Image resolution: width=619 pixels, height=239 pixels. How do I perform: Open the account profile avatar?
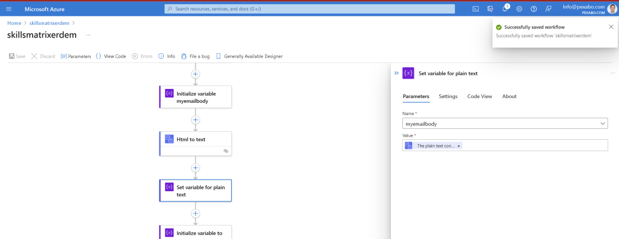tap(612, 8)
